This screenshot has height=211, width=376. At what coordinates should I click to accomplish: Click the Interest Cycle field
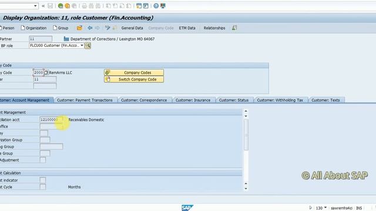[43, 187]
